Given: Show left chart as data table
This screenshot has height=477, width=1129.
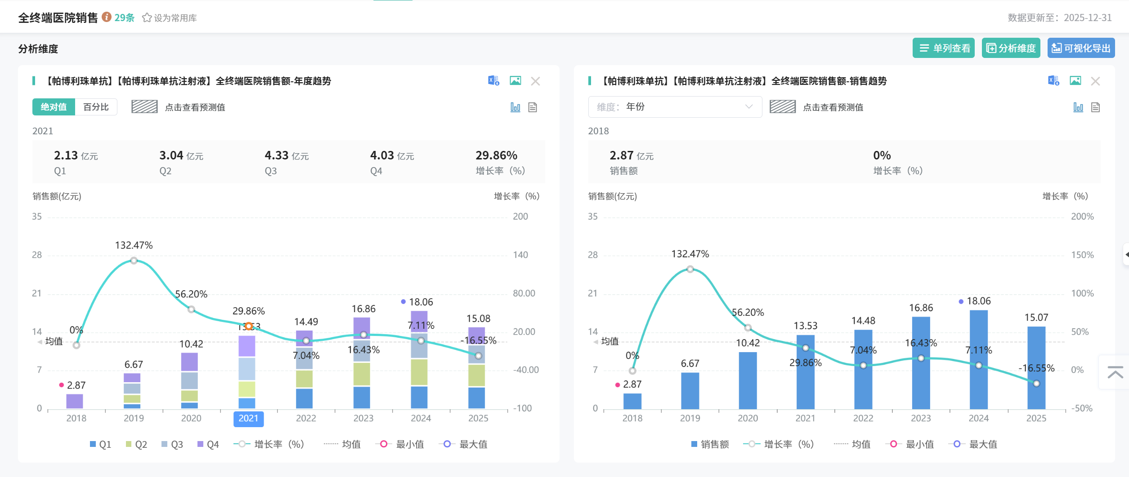Looking at the screenshot, I should (x=533, y=107).
